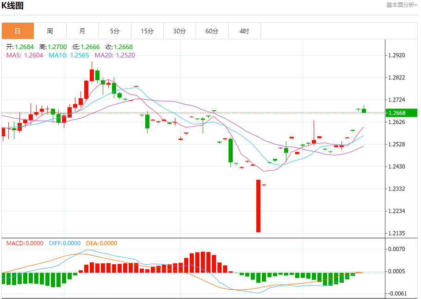The image size is (421, 299).
Task: Click the MA5: 1.2604 legend
Action: point(25,55)
